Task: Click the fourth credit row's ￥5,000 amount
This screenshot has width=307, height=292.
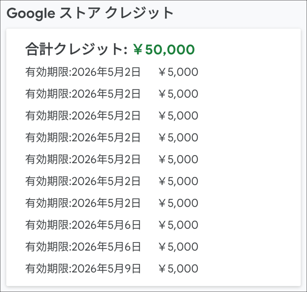Action: (x=178, y=138)
